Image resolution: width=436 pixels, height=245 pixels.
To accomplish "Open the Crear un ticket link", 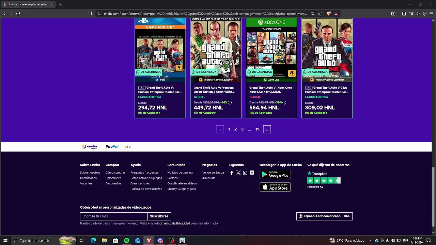I will [x=140, y=183].
